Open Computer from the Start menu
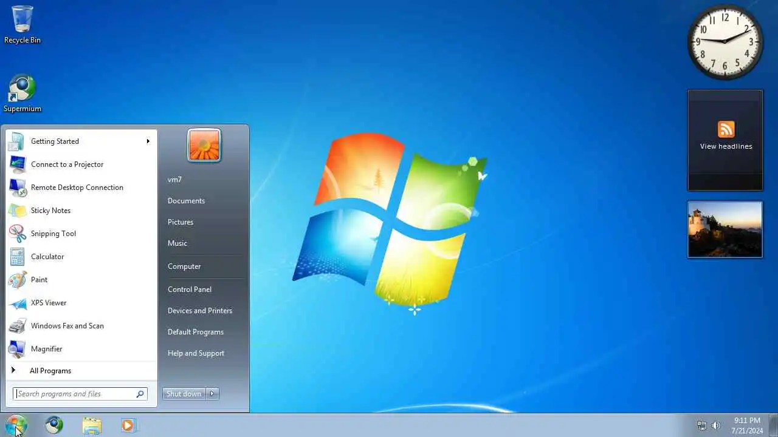 click(x=184, y=266)
